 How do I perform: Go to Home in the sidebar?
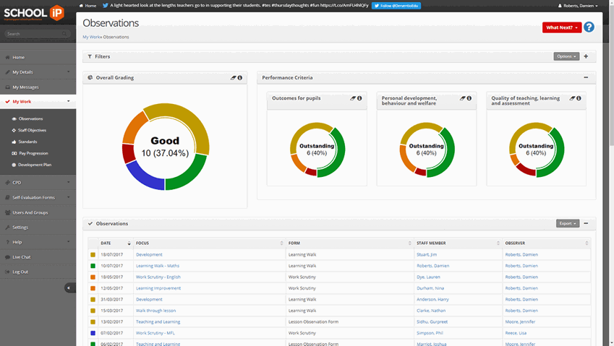click(38, 57)
